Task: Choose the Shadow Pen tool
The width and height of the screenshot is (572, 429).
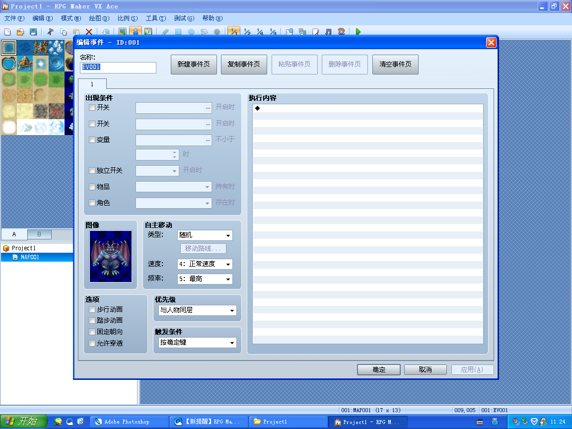Action: pyautogui.click(x=217, y=32)
